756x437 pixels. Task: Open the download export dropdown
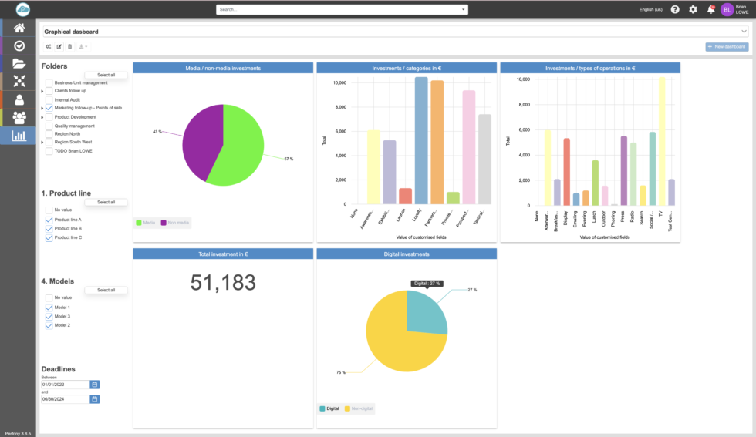(x=83, y=47)
